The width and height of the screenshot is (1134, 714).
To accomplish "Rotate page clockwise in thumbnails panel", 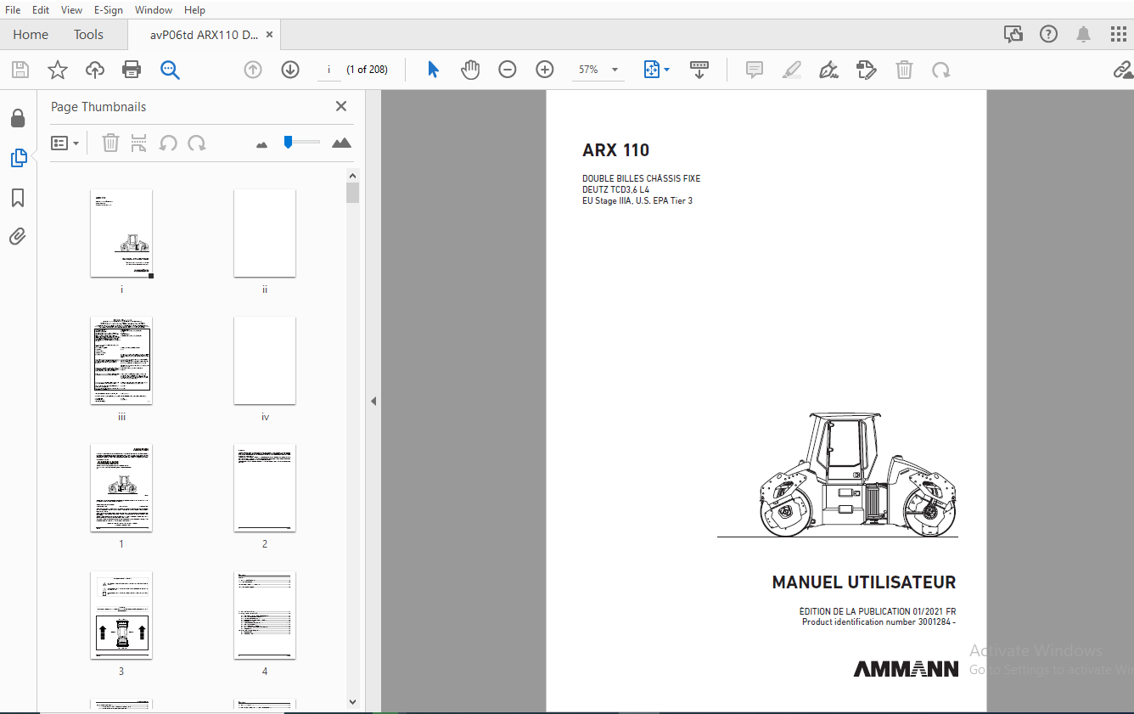I will 197,143.
